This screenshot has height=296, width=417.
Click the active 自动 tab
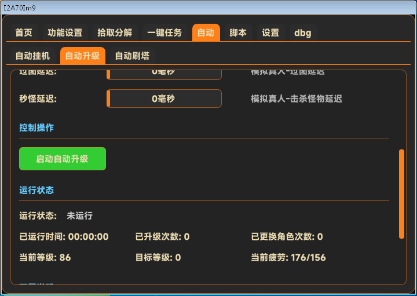pyautogui.click(x=206, y=33)
